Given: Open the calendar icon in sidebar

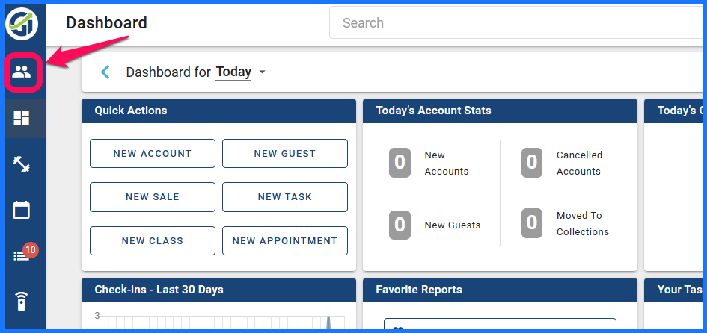Looking at the screenshot, I should 22,210.
